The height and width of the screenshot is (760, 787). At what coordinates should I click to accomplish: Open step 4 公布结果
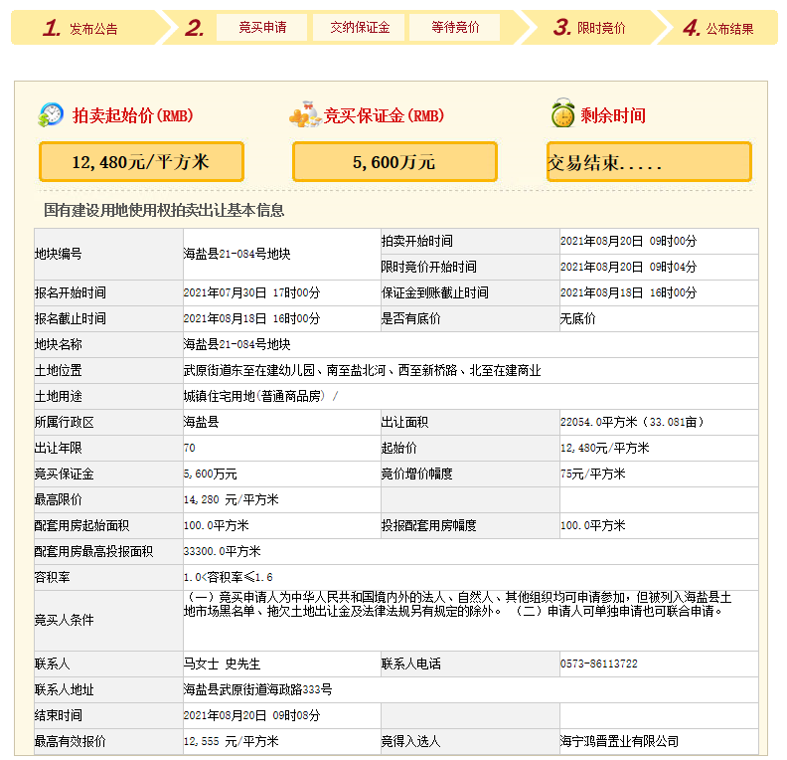[717, 28]
